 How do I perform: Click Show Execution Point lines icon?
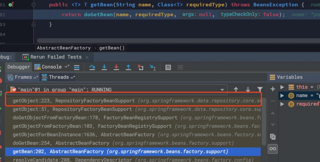77,67
